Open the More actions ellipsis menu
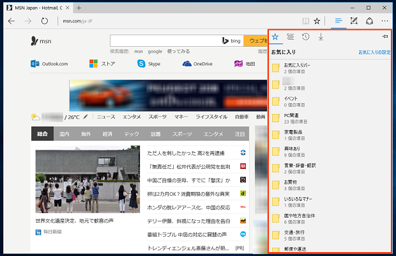Image resolution: width=396 pixels, height=256 pixels. (x=385, y=21)
